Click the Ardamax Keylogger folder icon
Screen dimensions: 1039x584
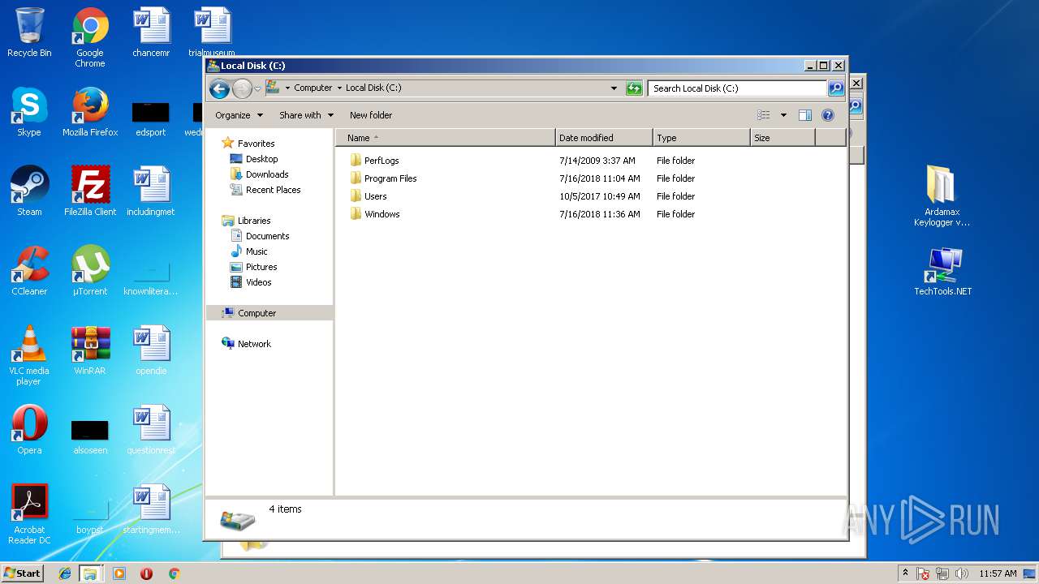(x=942, y=196)
